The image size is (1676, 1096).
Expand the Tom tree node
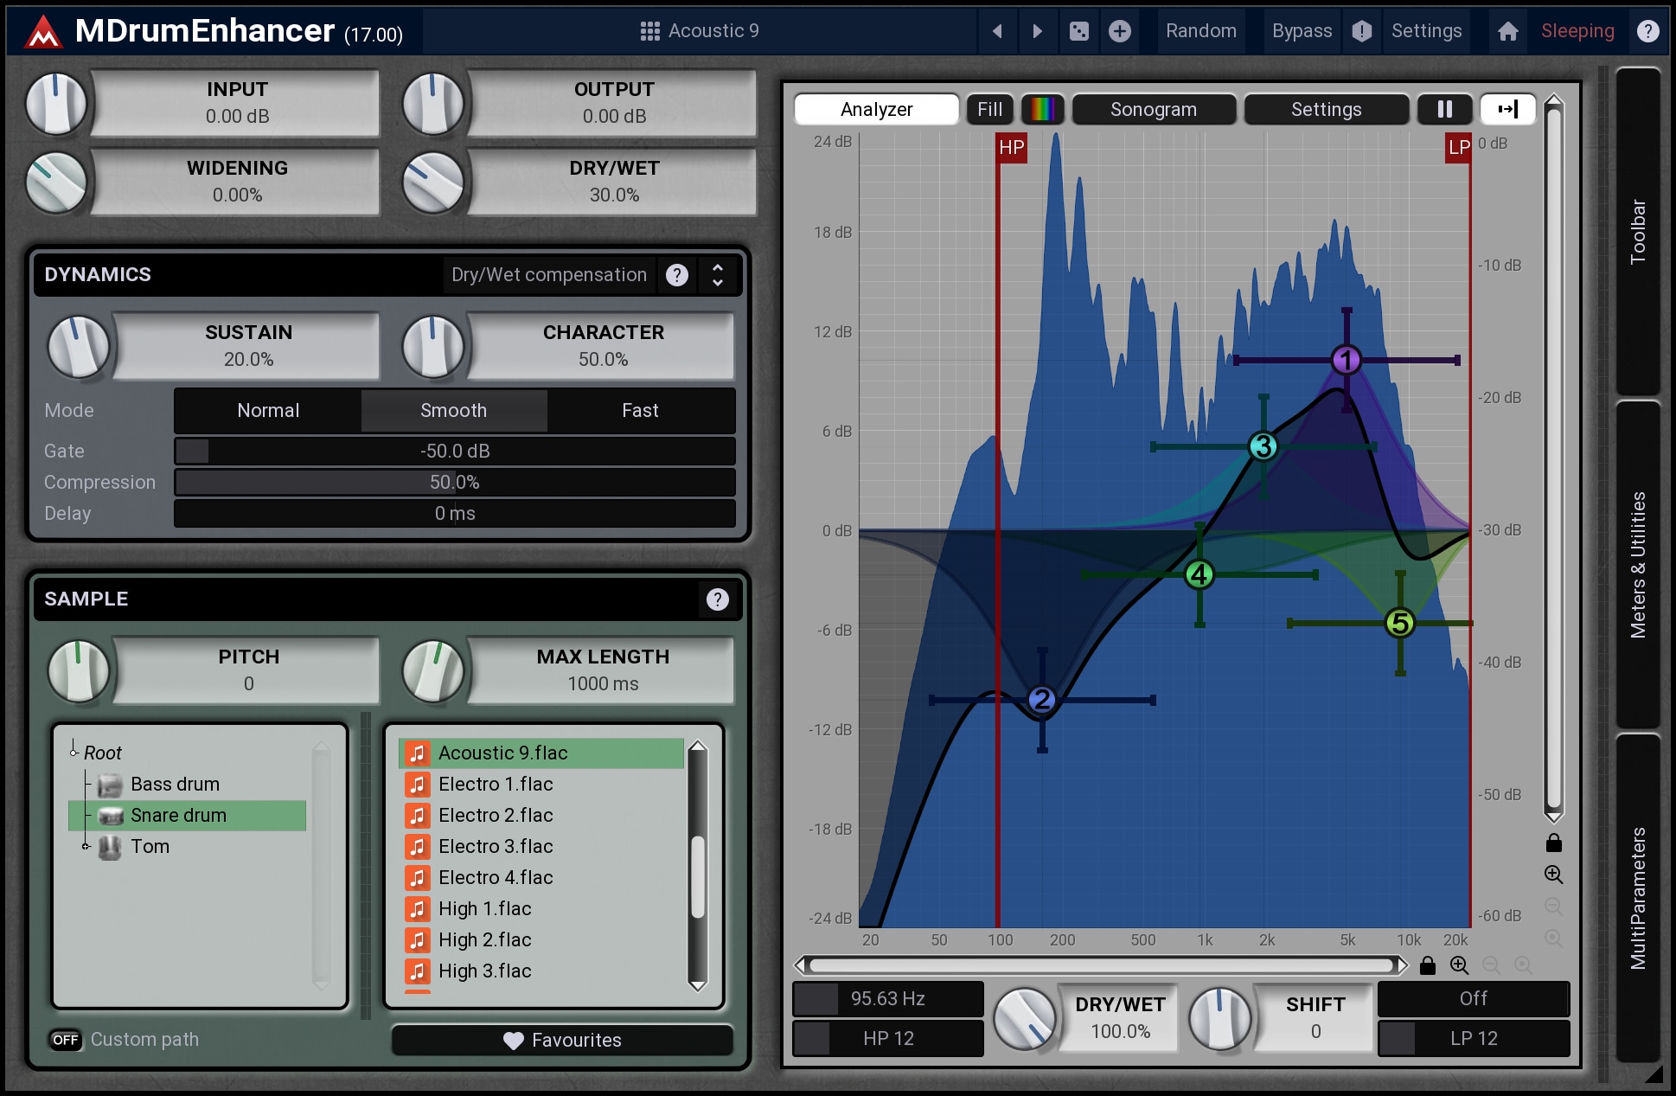tap(86, 846)
